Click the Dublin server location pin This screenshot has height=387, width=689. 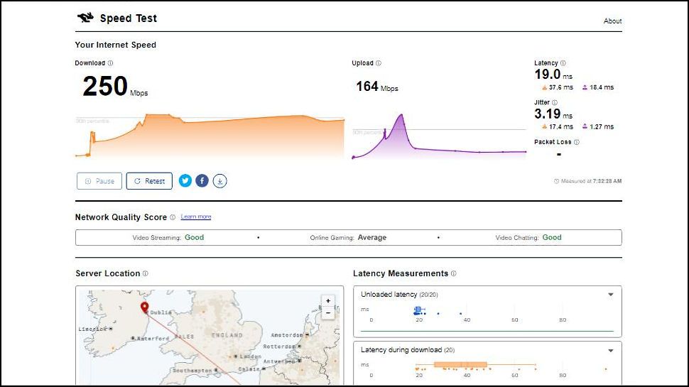[x=145, y=307]
